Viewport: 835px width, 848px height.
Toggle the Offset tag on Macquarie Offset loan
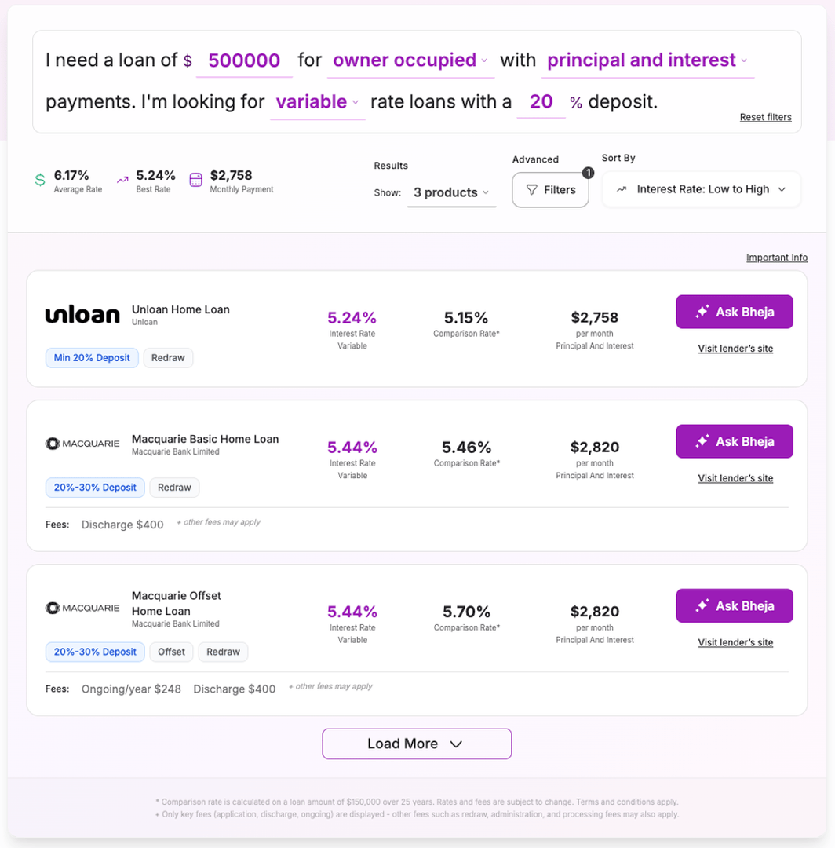point(171,652)
